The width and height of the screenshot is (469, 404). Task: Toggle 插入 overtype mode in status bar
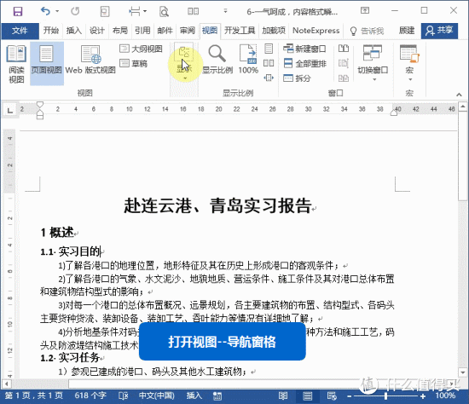coord(194,395)
